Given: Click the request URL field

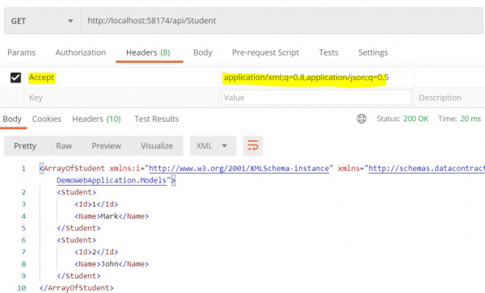Looking at the screenshot, I should tap(282, 21).
